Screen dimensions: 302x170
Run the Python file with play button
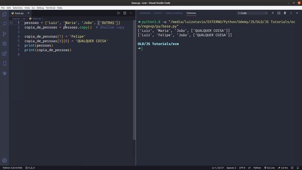pyautogui.click(x=118, y=13)
